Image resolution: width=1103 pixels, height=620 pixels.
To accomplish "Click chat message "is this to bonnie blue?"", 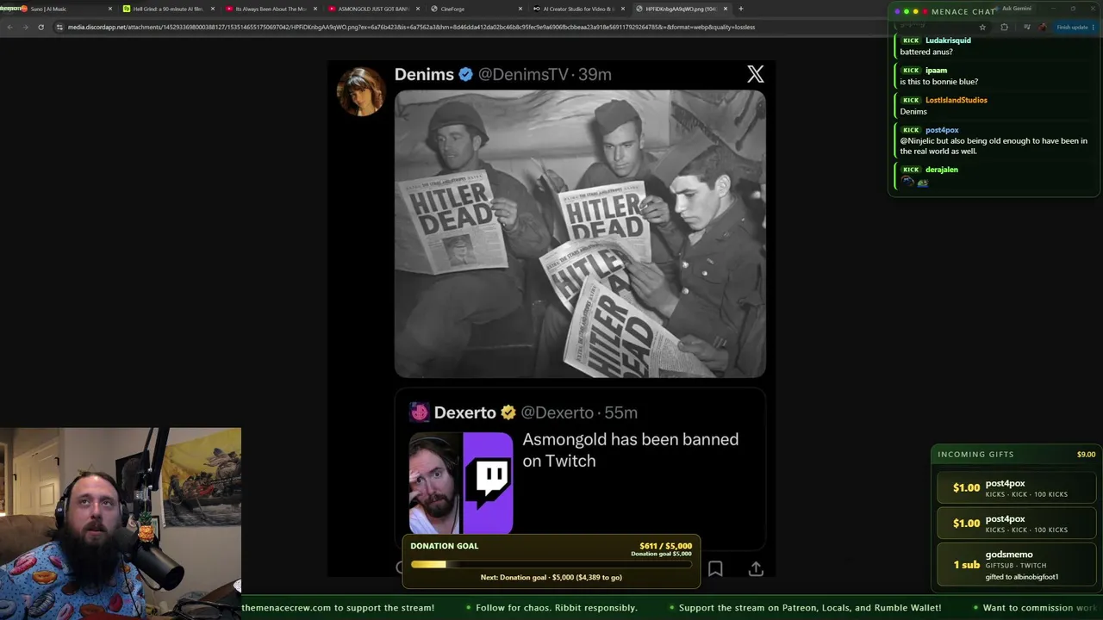I will pos(939,82).
